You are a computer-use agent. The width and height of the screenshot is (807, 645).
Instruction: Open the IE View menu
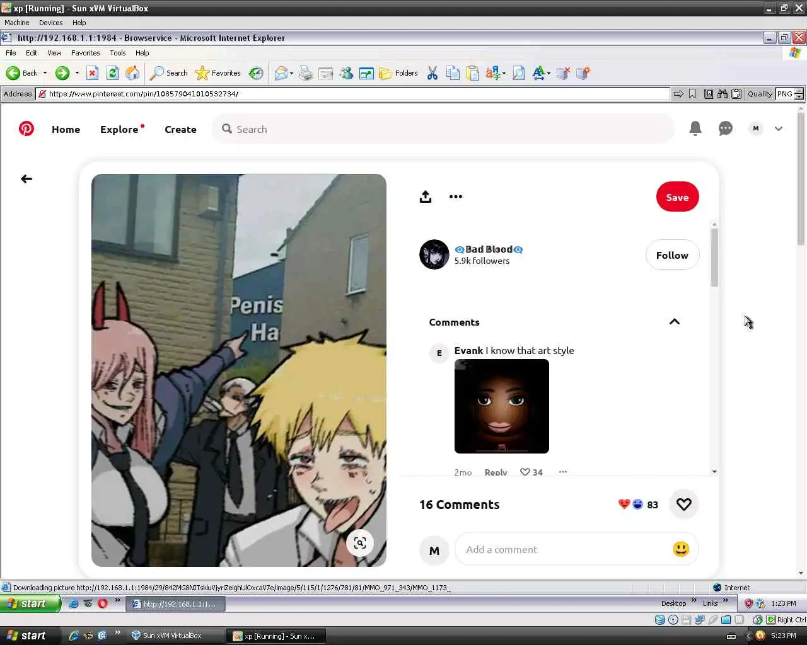(x=54, y=53)
